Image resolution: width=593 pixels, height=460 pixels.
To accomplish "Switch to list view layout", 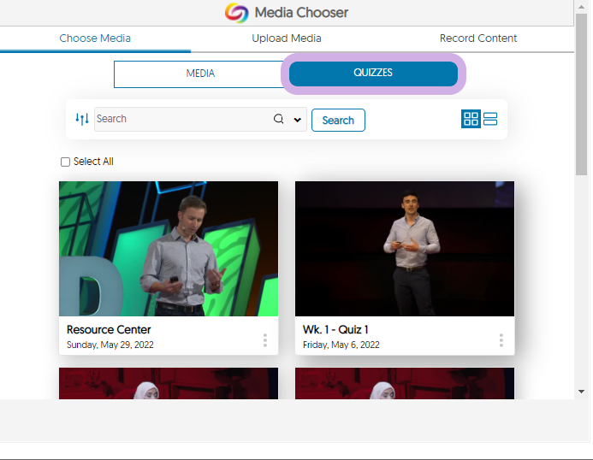I will [x=490, y=119].
